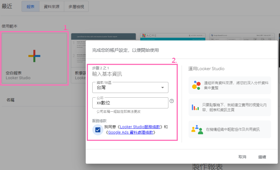This screenshot has height=170, width=280.
Task: Click the 公司名稱一經設定即無法更改 hint text
Action: click(x=119, y=112)
